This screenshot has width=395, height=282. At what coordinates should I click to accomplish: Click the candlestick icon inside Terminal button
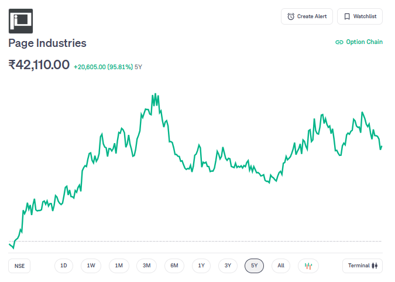point(376,266)
